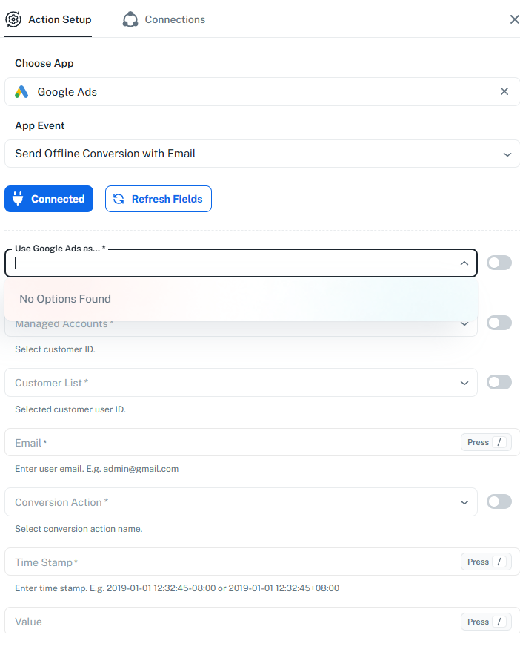520x658 pixels.
Task: Click the Enter time stamp hint text
Action: pos(177,588)
